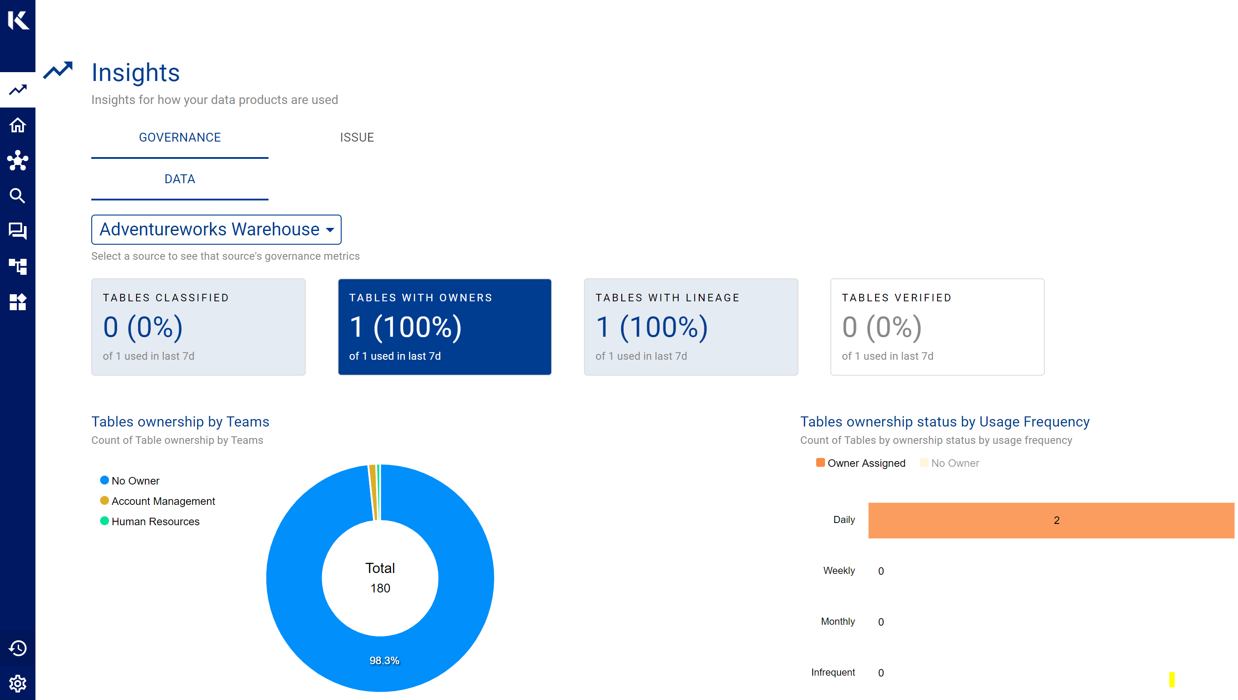Click the Weekly label in usage chart
Screen dimensions: 1238x700
click(x=839, y=571)
